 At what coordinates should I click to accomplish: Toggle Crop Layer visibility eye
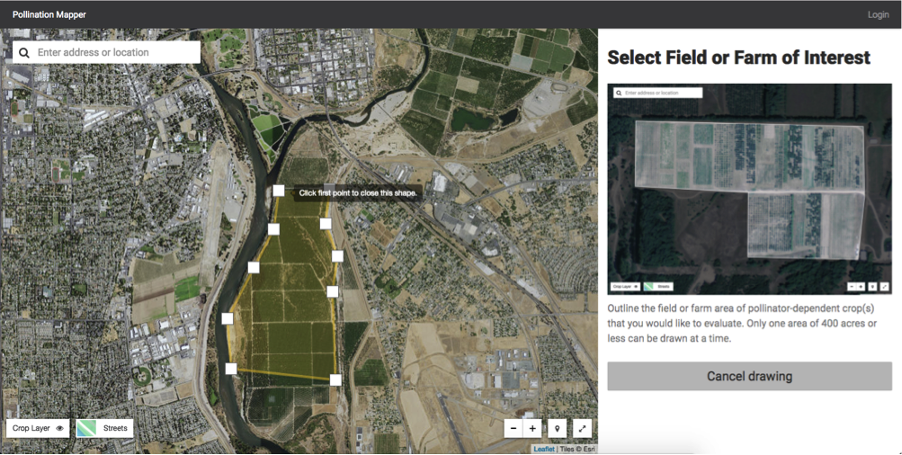pos(60,428)
